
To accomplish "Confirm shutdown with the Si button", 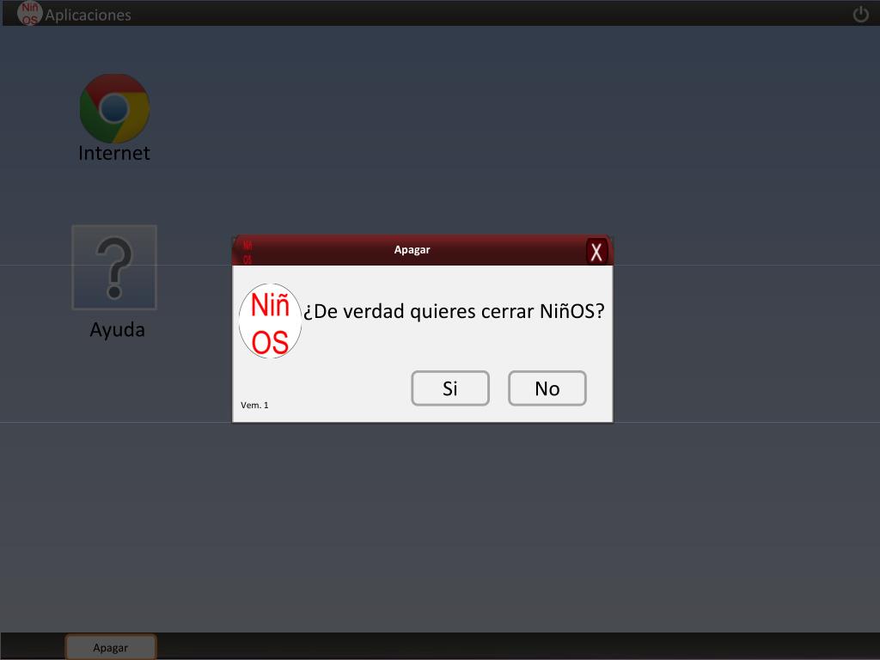I will pyautogui.click(x=450, y=388).
